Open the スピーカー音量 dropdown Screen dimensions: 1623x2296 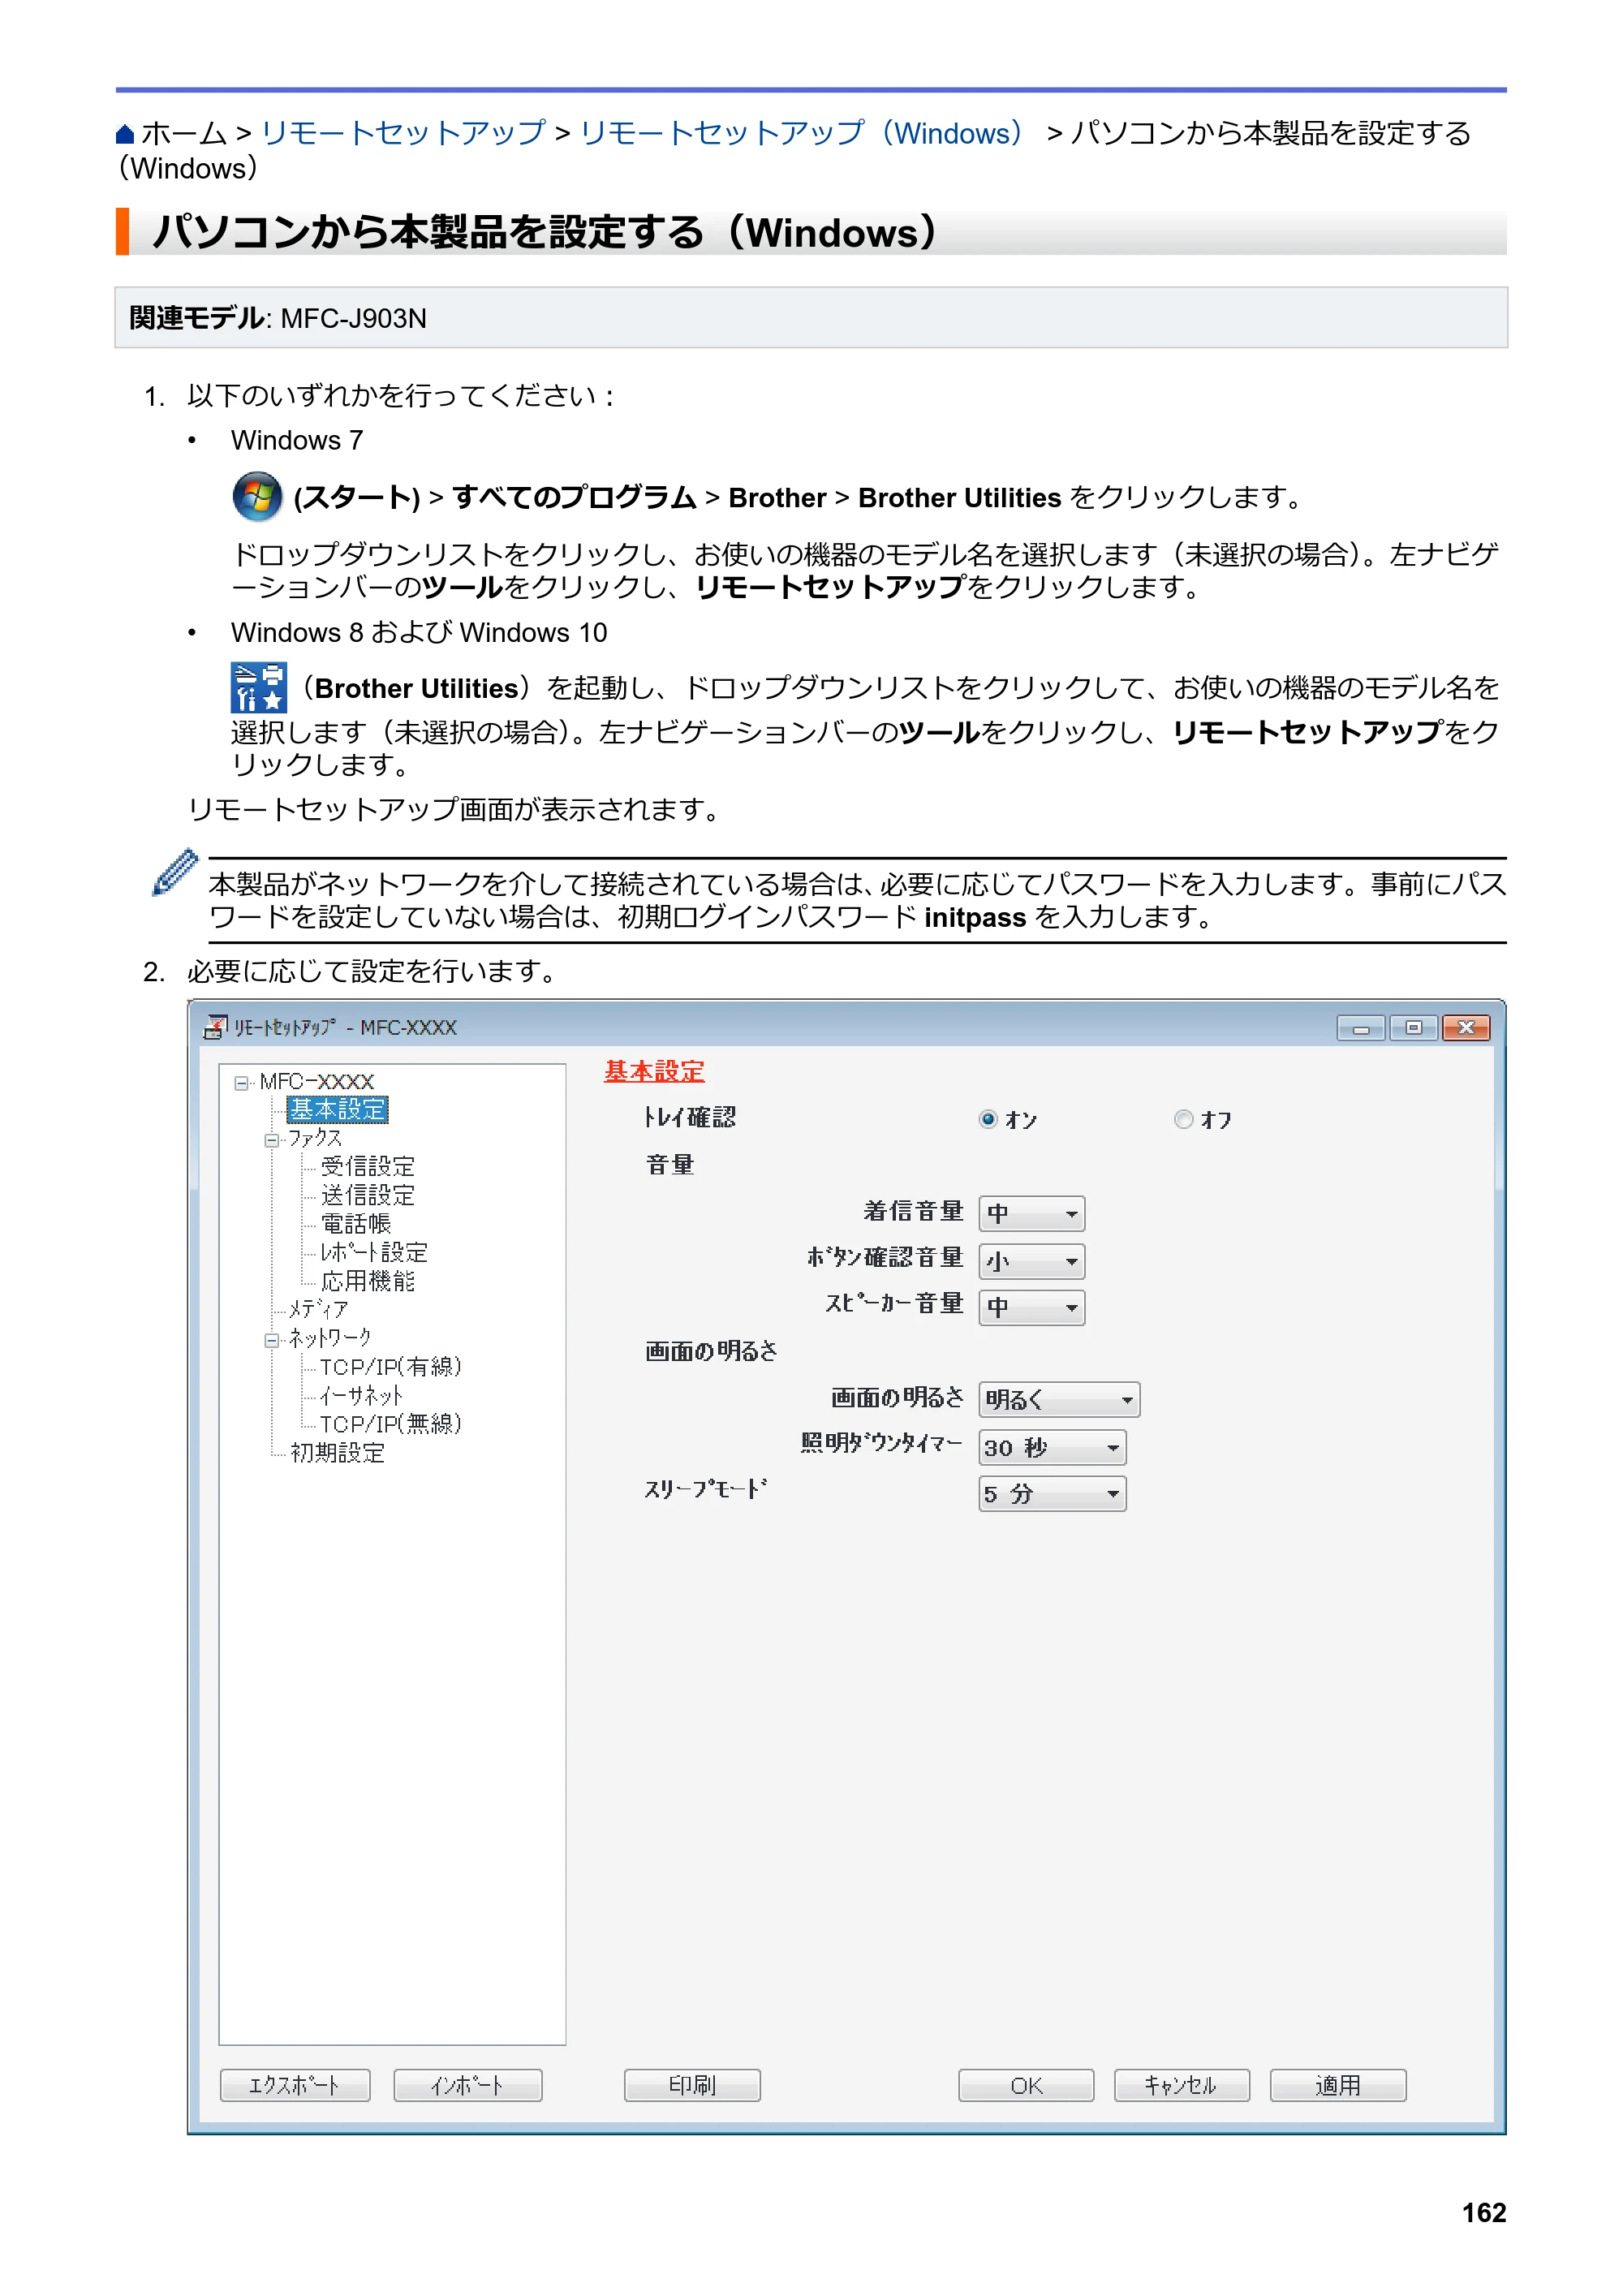point(1032,1307)
